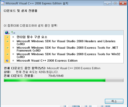
Task: Click checkmark beside Headers and Libraries (x86) item
Action: pyautogui.click(x=7, y=41)
